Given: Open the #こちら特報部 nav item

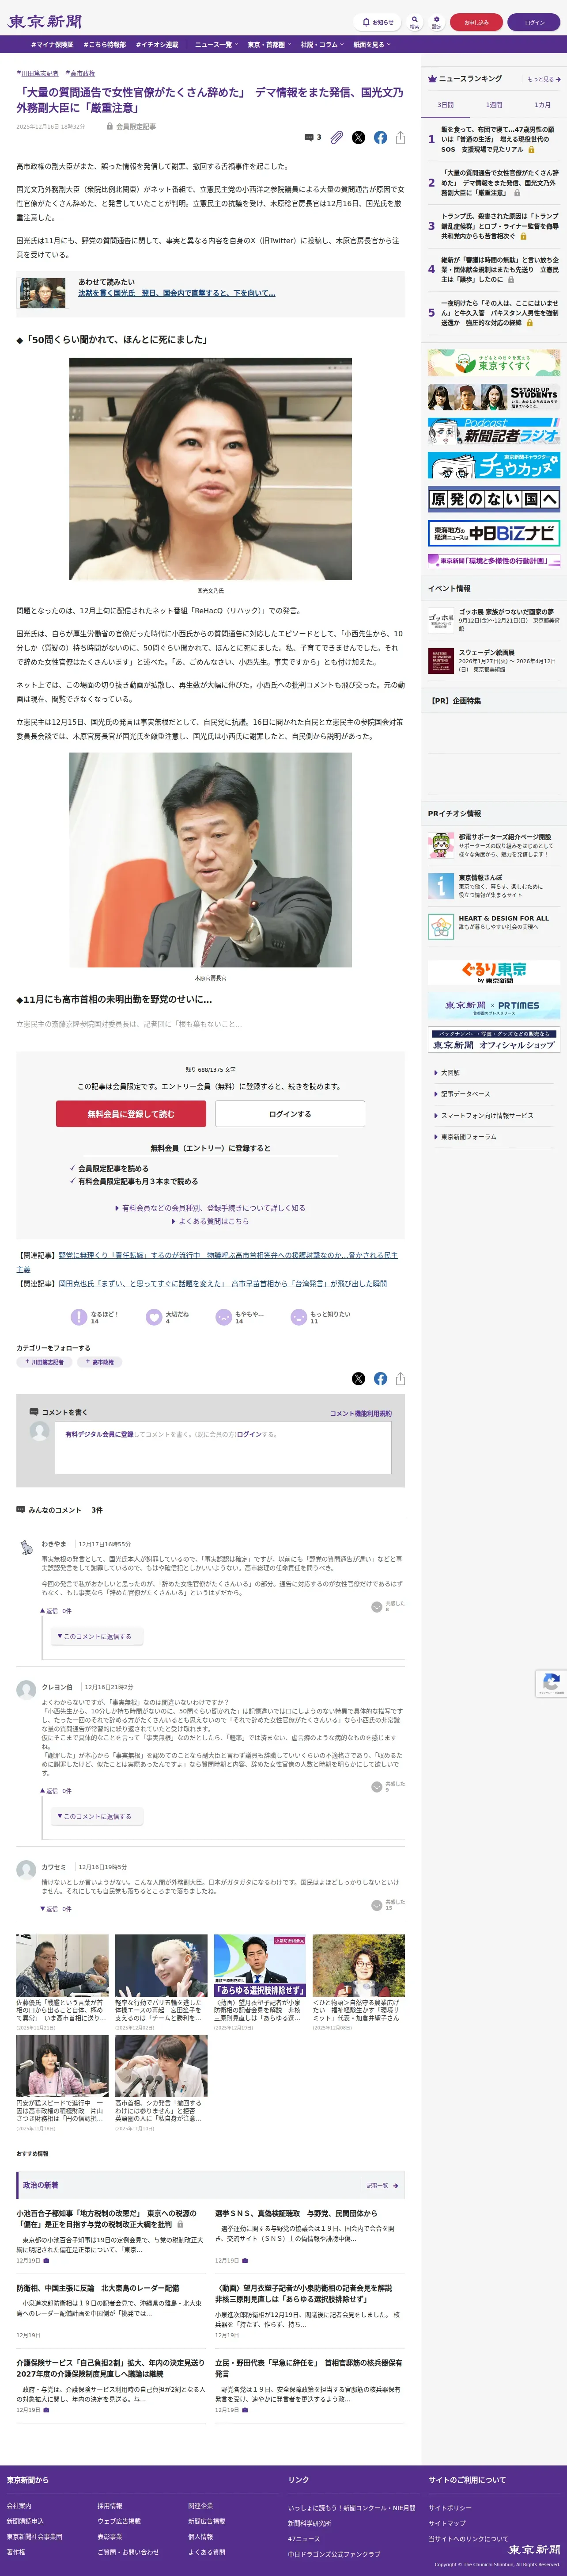Looking at the screenshot, I should click(105, 44).
